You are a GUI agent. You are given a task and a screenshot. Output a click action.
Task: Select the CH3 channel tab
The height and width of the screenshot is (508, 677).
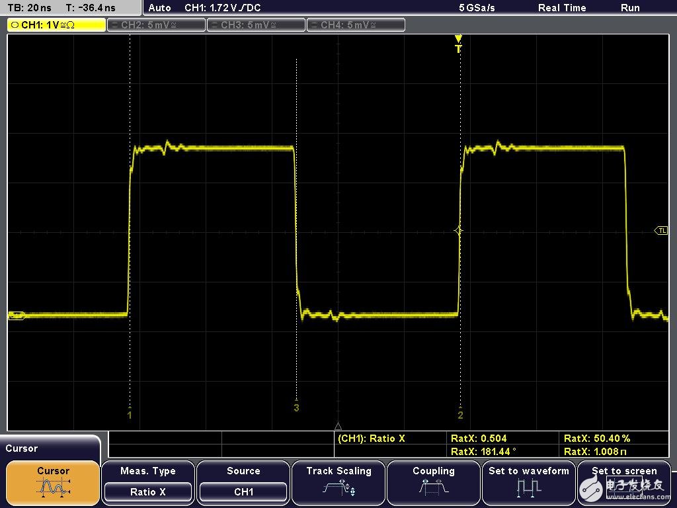click(256, 25)
